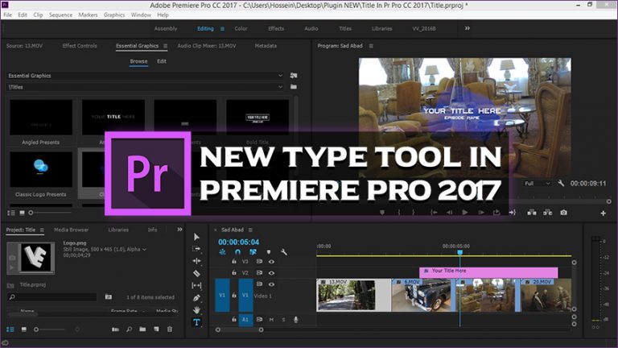This screenshot has width=618, height=348.
Task: Open Program: Sad Abad panel menu
Action: tap(371, 46)
